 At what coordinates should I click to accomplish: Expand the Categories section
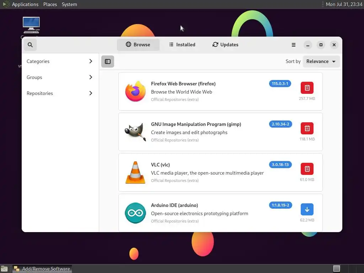[60, 61]
